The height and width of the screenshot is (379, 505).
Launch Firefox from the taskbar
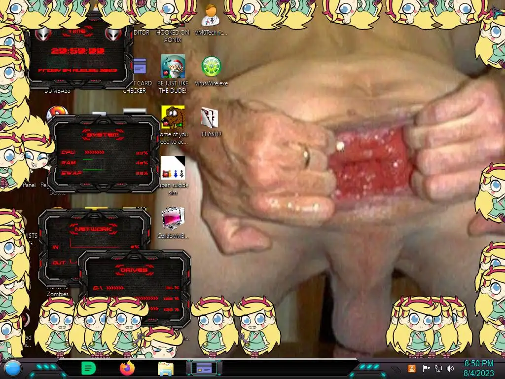click(127, 368)
